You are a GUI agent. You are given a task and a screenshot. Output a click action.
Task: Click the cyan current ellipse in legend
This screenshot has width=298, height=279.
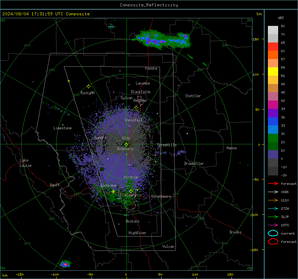tap(273, 233)
